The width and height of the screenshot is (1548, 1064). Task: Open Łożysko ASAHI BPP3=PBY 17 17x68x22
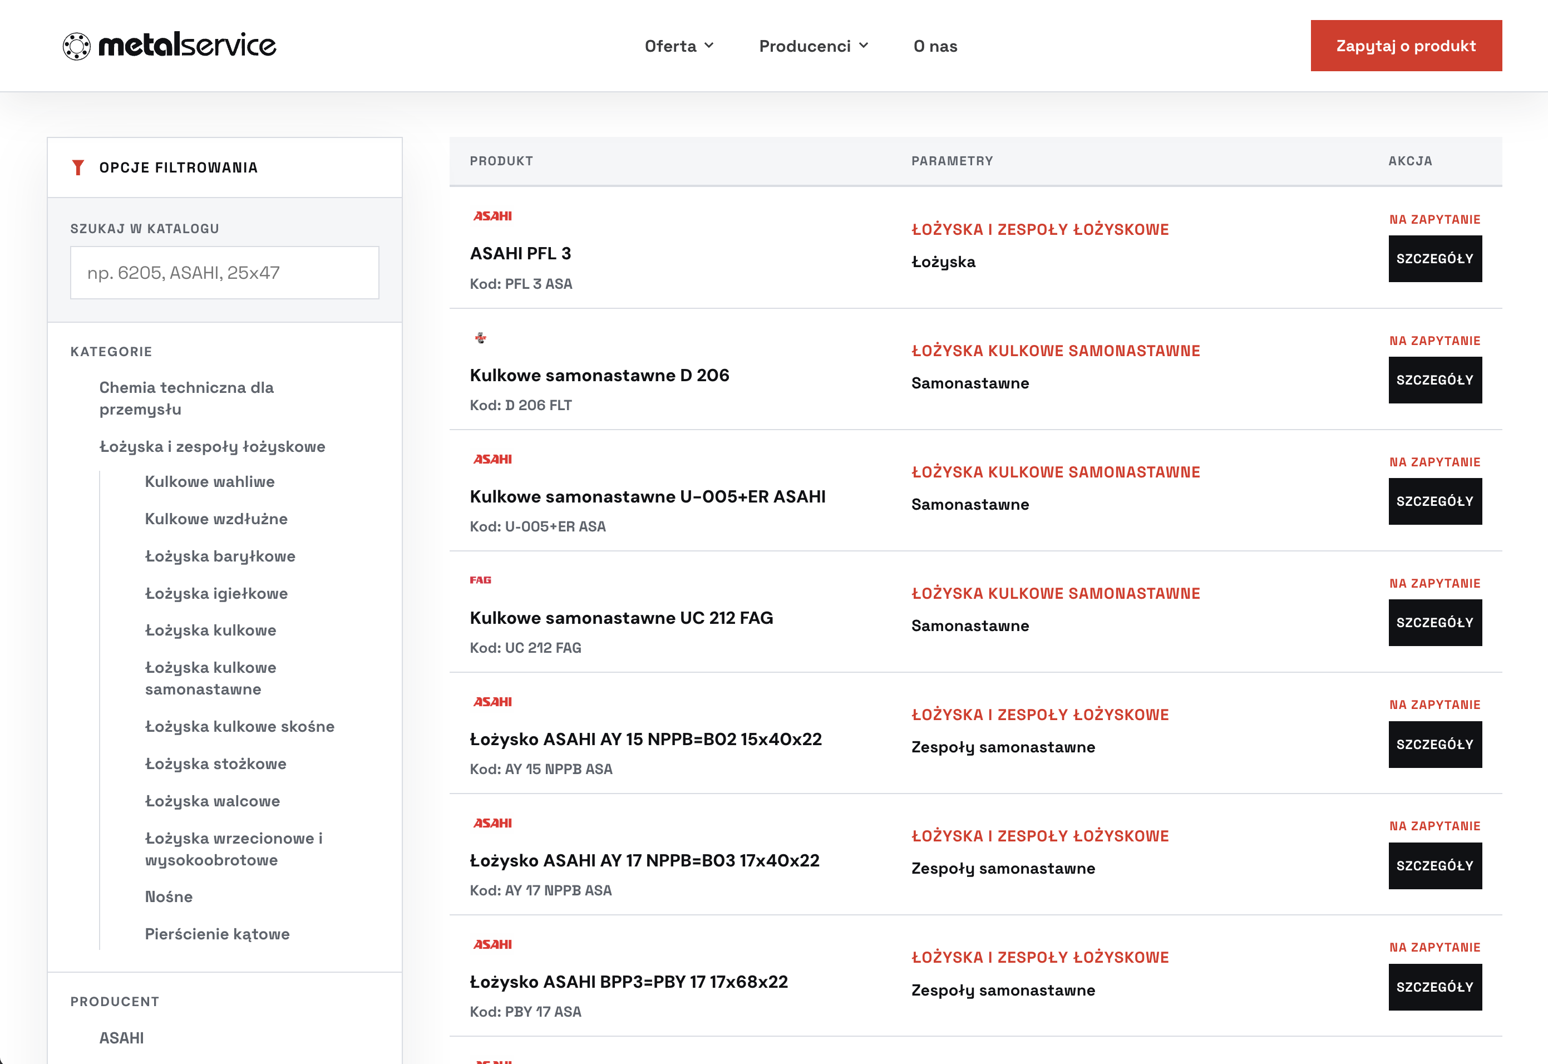click(x=629, y=982)
